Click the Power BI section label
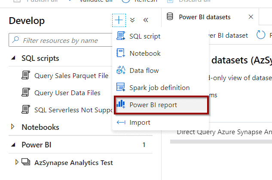 tap(37, 145)
